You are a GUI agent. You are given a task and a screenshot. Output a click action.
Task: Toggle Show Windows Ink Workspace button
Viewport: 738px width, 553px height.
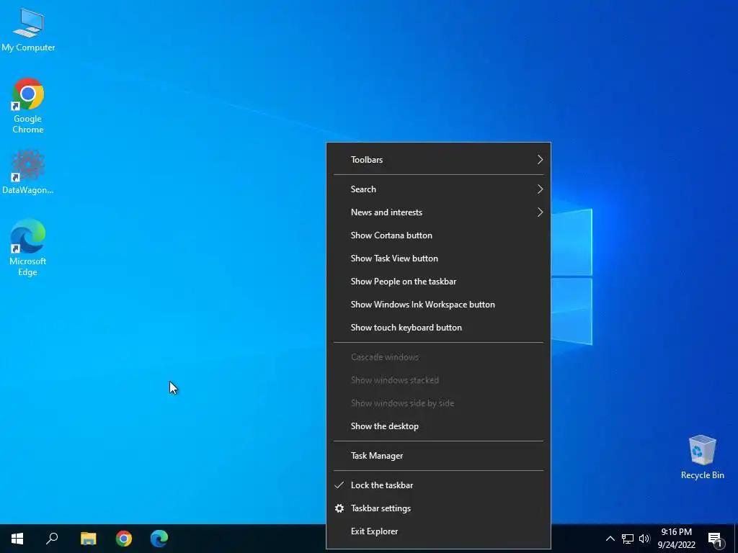438,305
